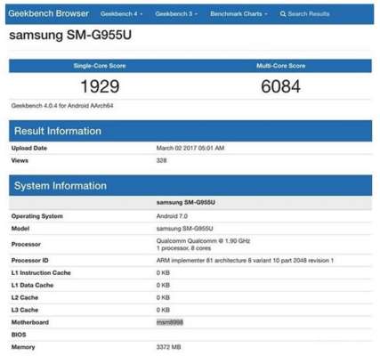380x356 pixels.
Task: Click the Search Results magnifier icon
Action: pyautogui.click(x=283, y=13)
